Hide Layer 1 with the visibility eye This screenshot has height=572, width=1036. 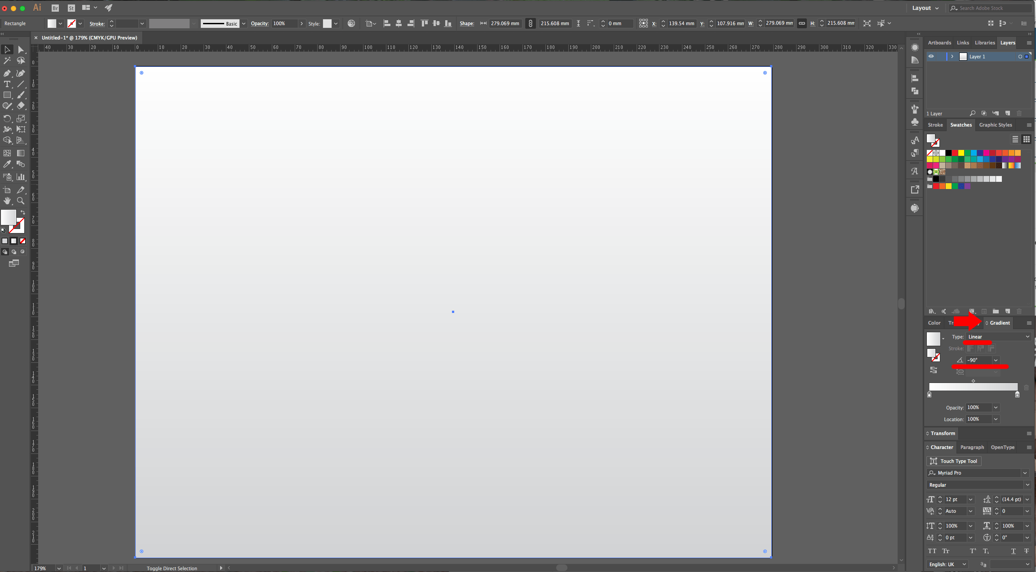point(931,56)
